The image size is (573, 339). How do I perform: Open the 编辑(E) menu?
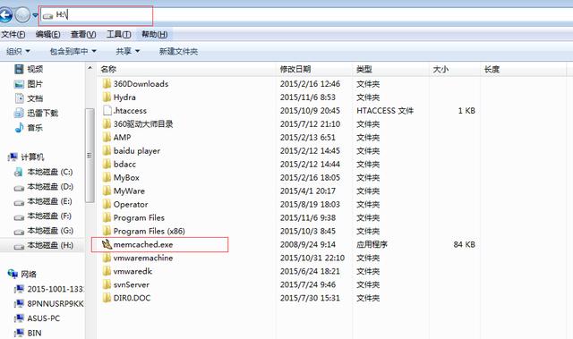pos(47,34)
